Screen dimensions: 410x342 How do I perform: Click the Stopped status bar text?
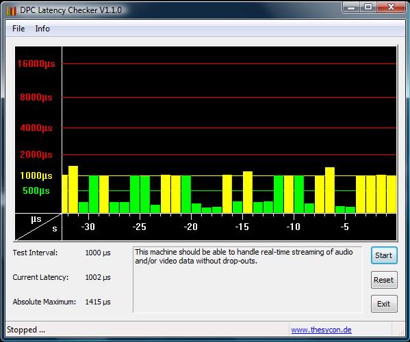click(x=26, y=330)
